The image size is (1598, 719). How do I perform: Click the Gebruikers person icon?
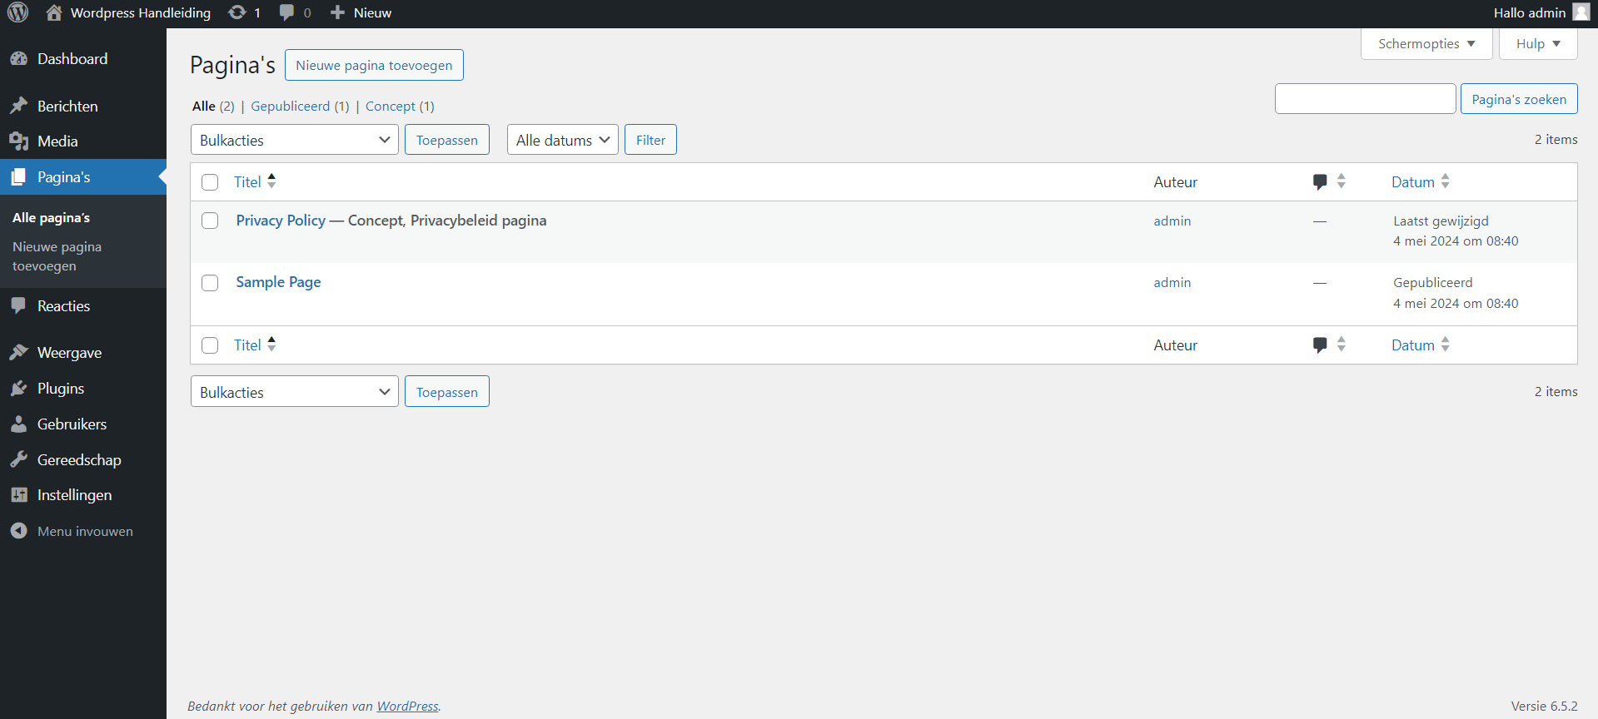[18, 424]
